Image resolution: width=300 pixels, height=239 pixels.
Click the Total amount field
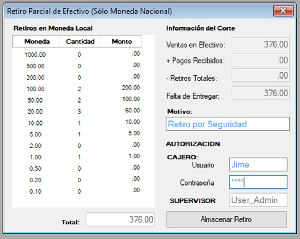pos(120,220)
